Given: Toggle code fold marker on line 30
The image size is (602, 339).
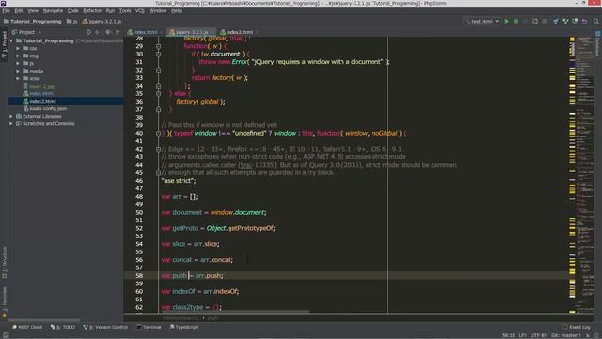Looking at the screenshot, I should (x=158, y=55).
